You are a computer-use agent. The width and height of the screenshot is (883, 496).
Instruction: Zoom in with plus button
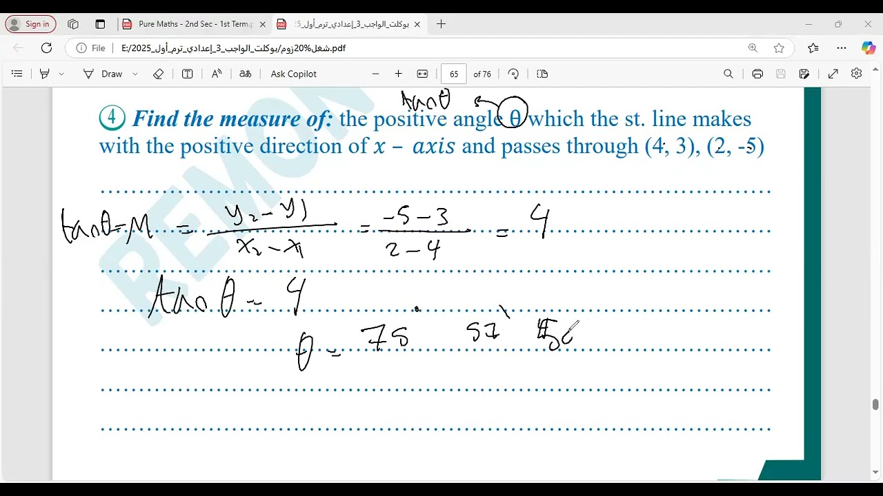pyautogui.click(x=398, y=74)
